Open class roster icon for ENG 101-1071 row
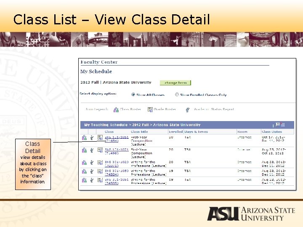Viewport: 303px width, 227px height. coord(84,150)
